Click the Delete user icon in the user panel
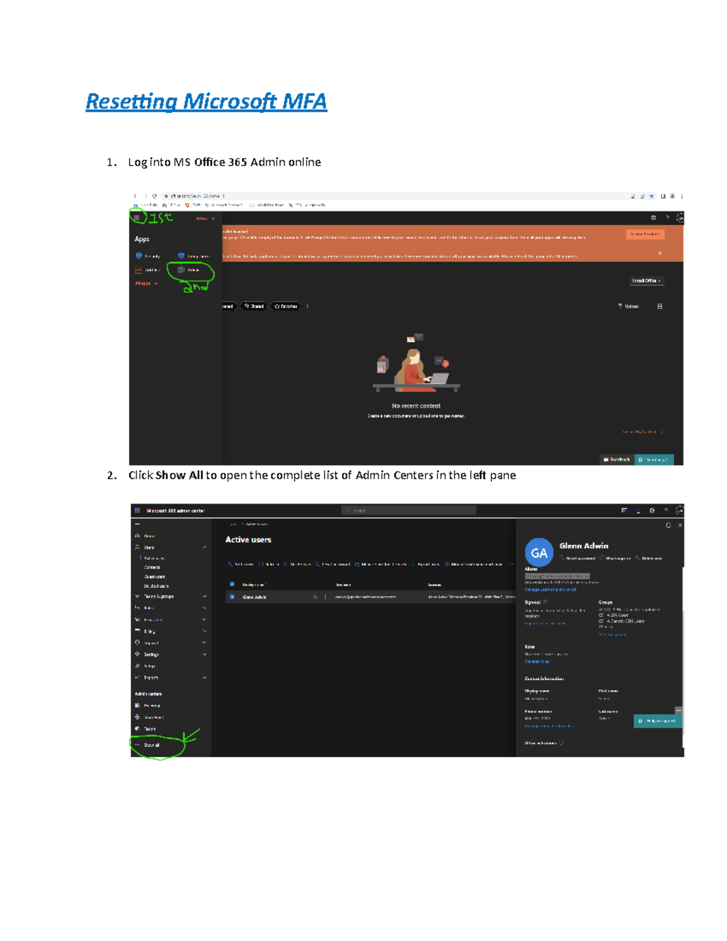Screen dimensions: 727x941 [637, 559]
